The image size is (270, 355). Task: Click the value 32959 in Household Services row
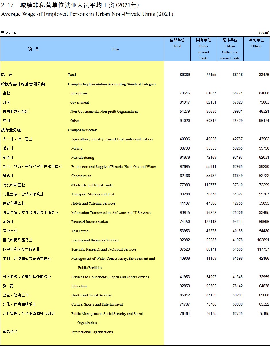point(264,277)
